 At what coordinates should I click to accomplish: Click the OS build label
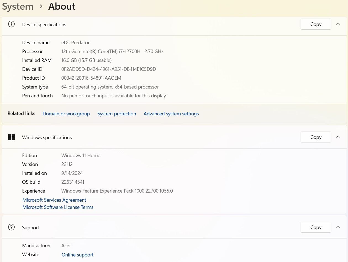pos(31,182)
